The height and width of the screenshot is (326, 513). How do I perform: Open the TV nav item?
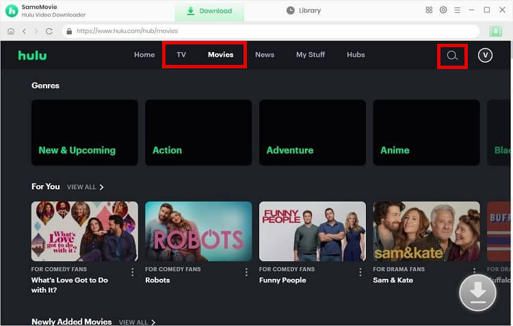pos(181,55)
